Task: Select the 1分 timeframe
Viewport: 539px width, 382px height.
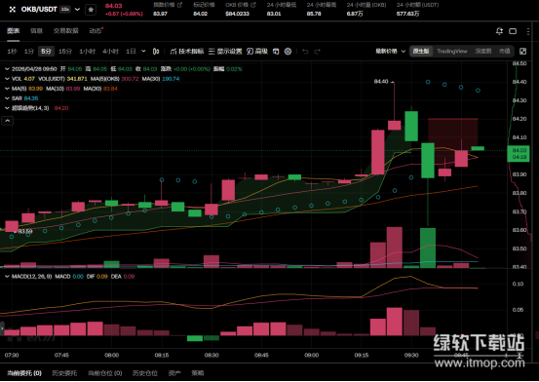Action: coord(29,52)
